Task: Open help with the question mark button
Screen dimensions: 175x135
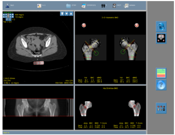Action: pyautogui.click(x=161, y=85)
